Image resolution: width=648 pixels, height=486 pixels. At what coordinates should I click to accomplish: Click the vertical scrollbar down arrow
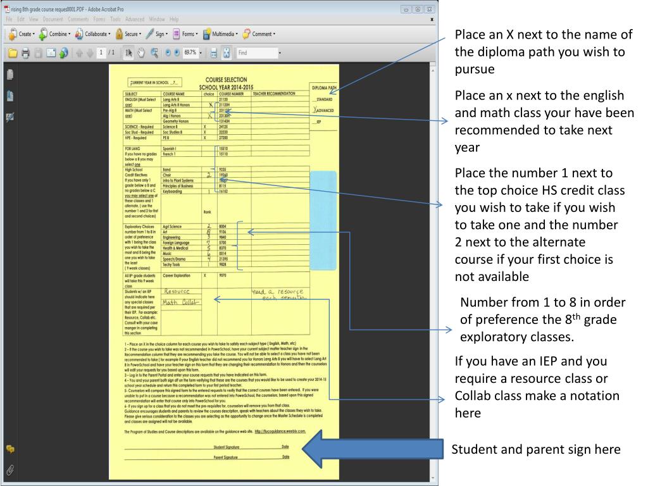pos(433,478)
